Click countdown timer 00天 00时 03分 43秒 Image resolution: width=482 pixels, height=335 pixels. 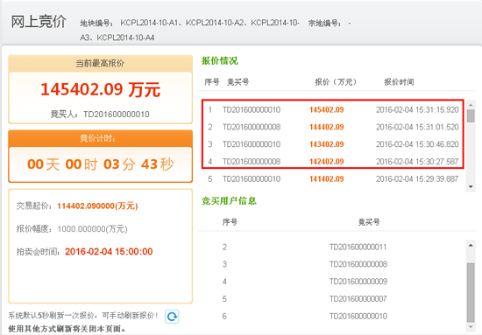point(100,164)
